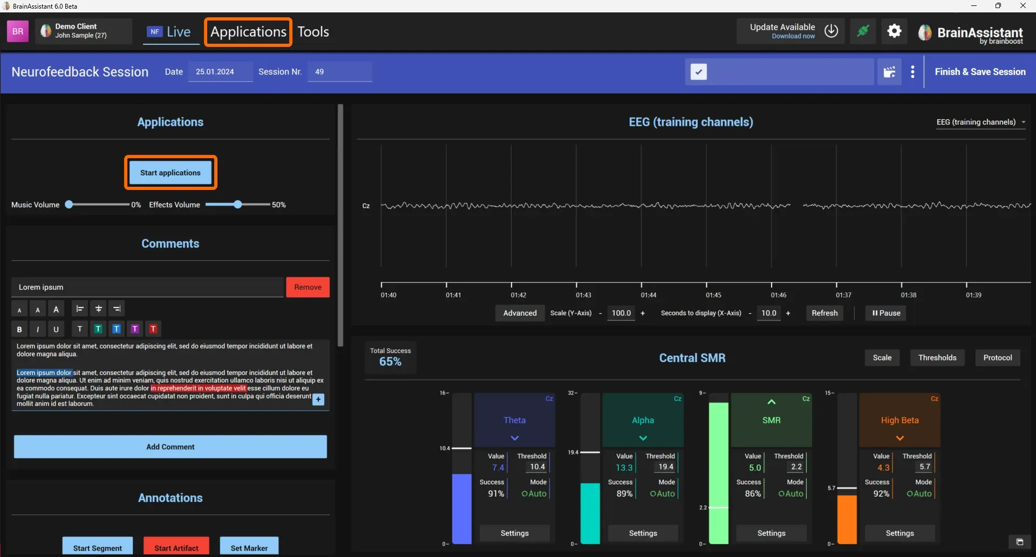Toggle Auto mode for Theta band
The image size is (1036, 557).
tap(534, 493)
